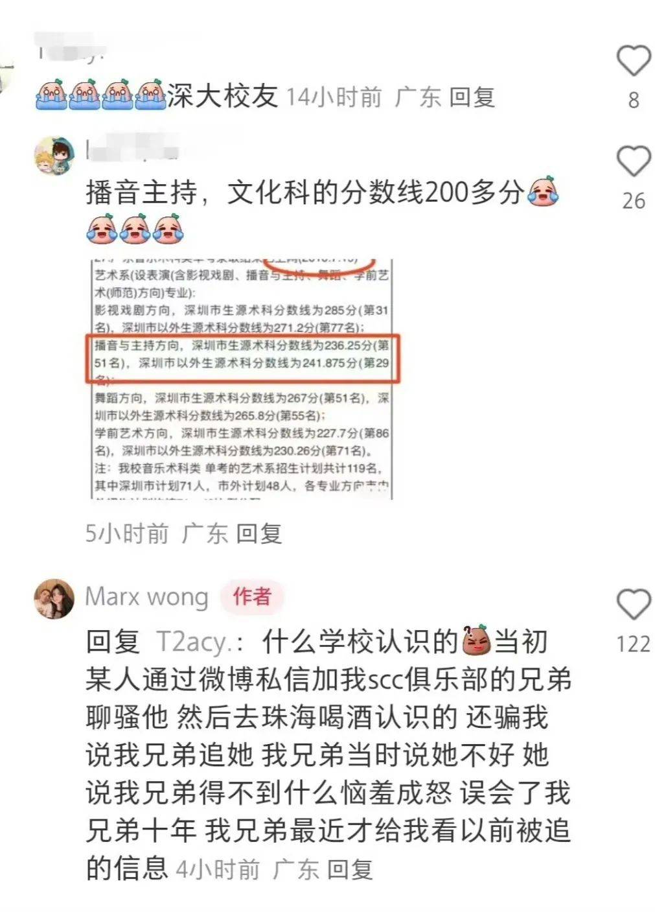Open blurred username of the top commenter
Viewport: 655px width, 912px height.
[x=71, y=49]
